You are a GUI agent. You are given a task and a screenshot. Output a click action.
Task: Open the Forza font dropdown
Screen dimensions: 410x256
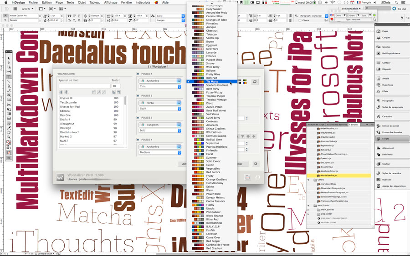(160, 103)
